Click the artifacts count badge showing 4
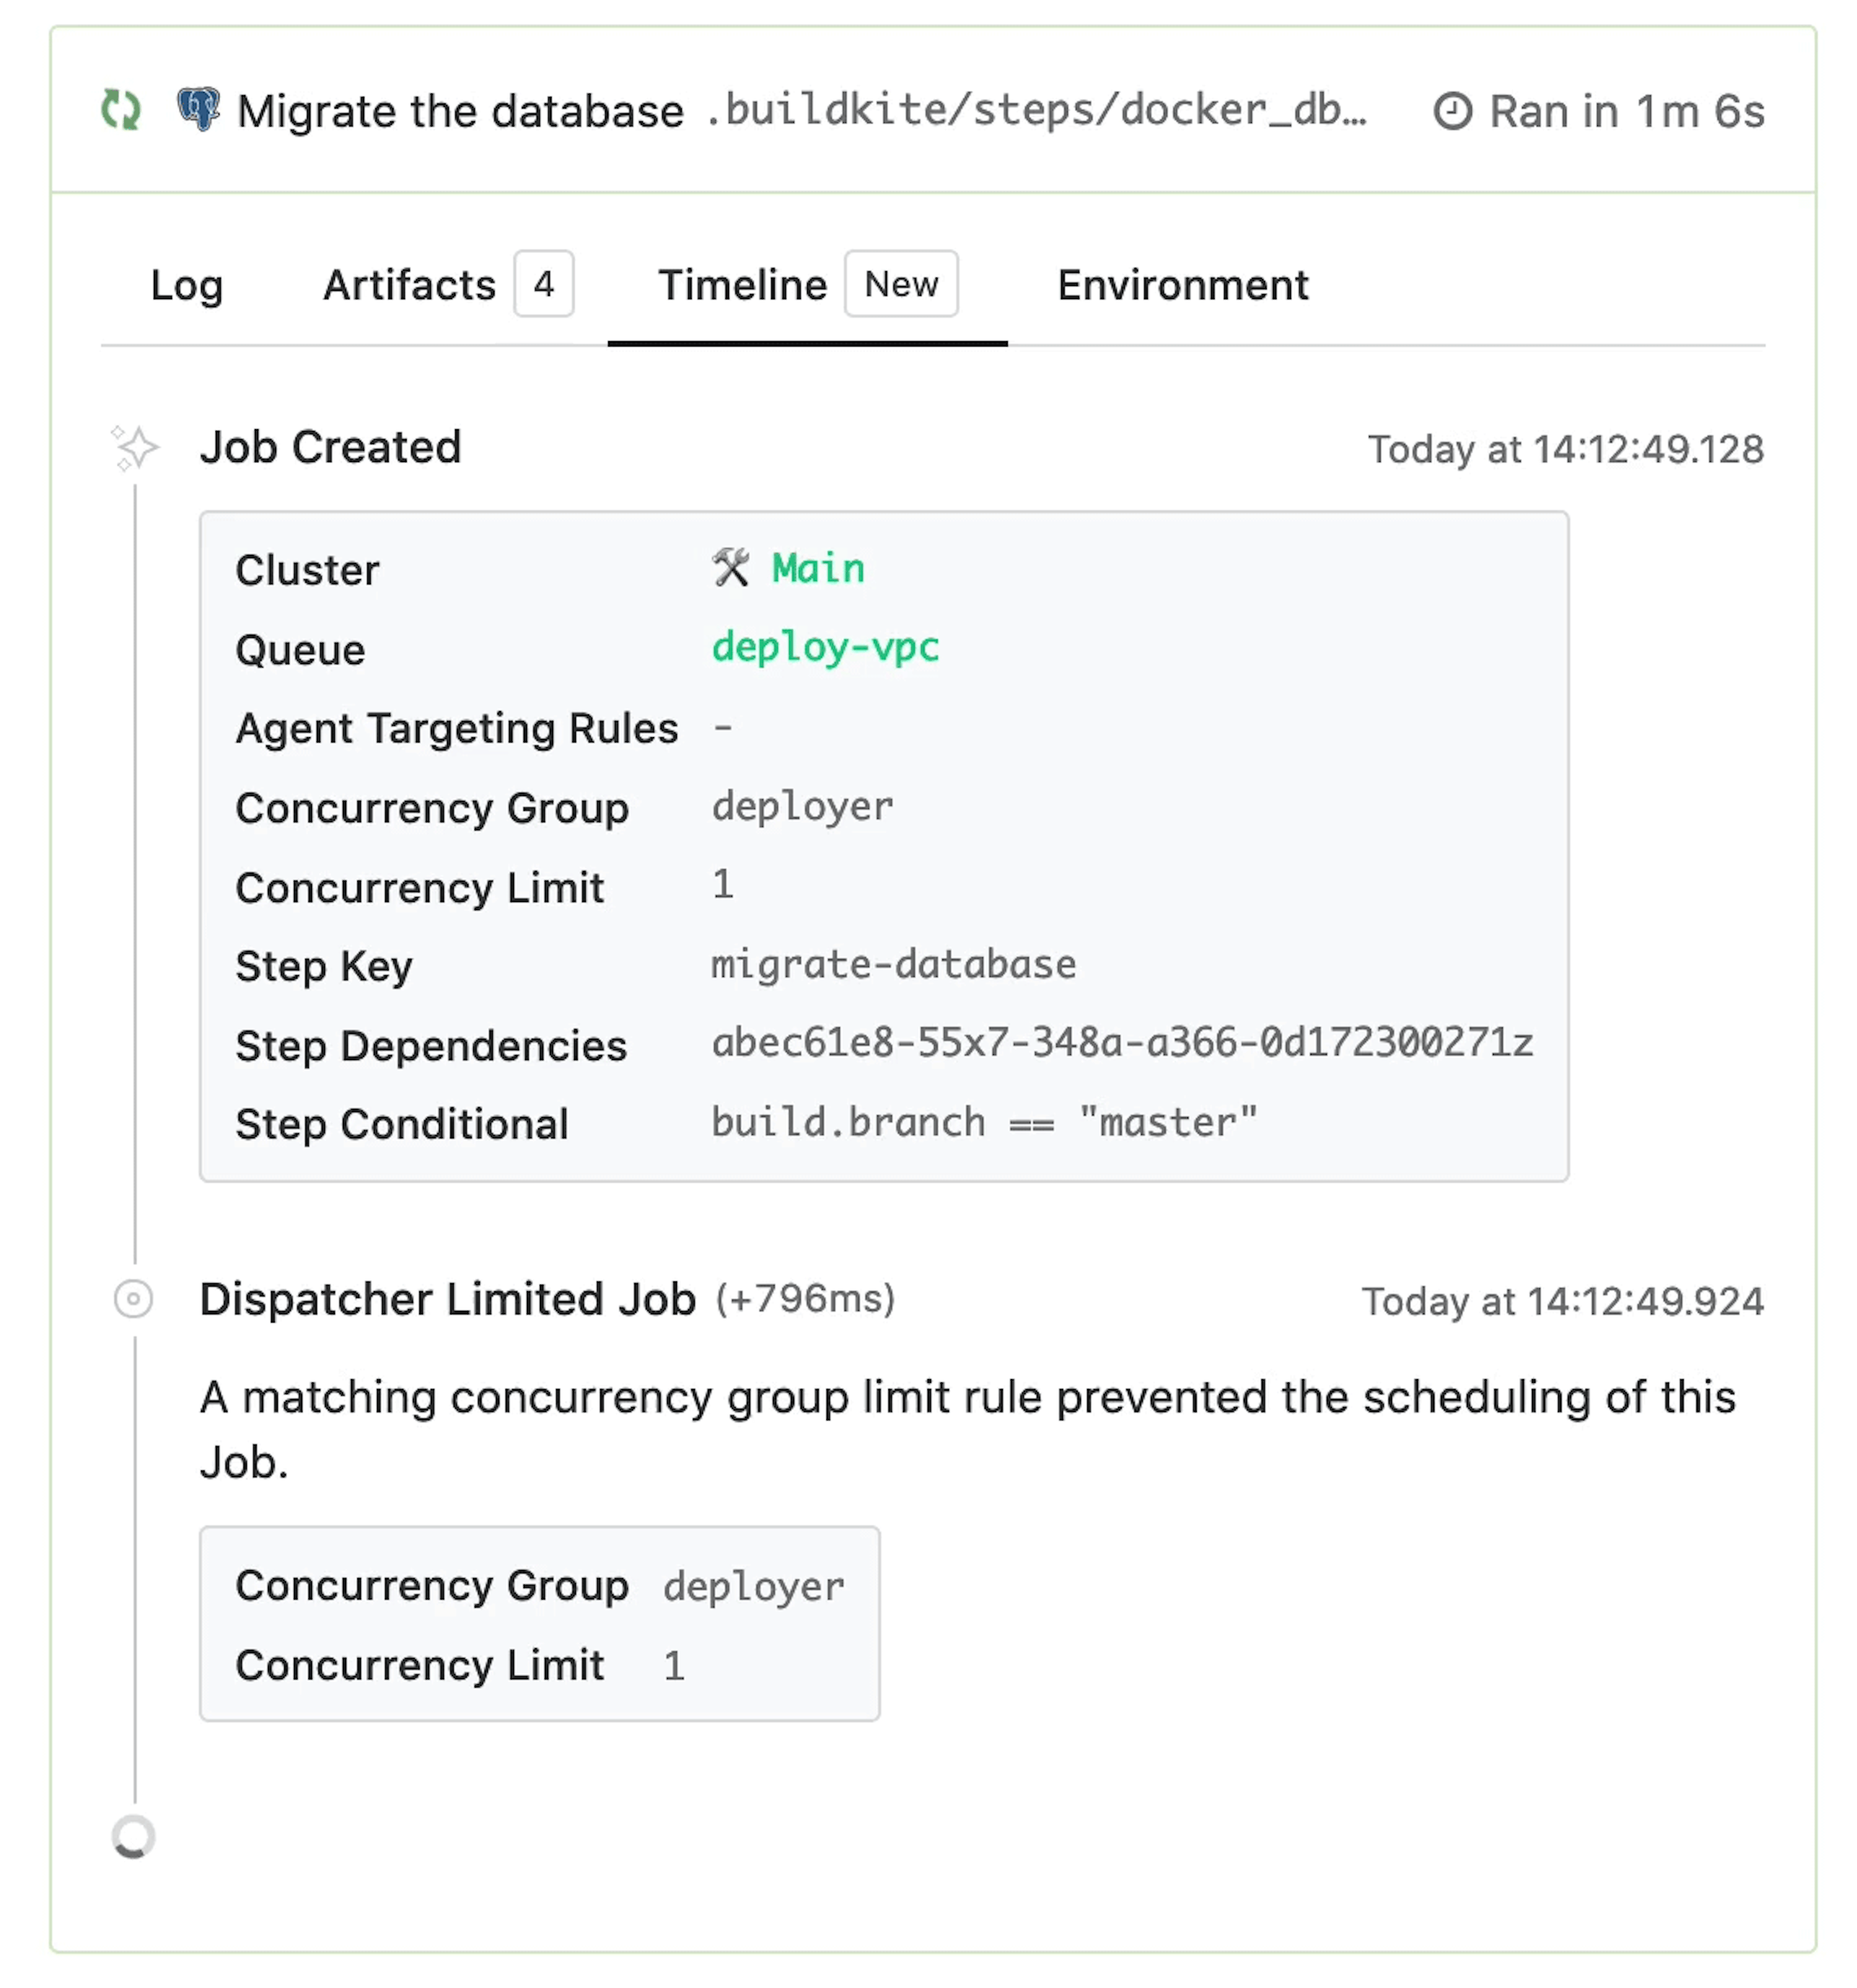Viewport: 1857px width, 1988px height. point(542,285)
